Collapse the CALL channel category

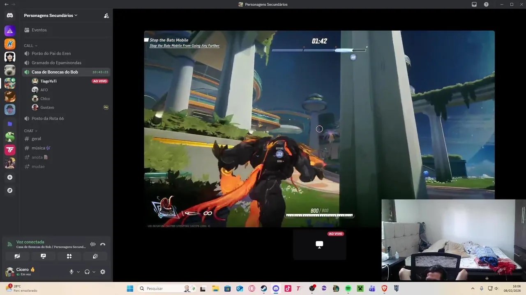point(30,45)
